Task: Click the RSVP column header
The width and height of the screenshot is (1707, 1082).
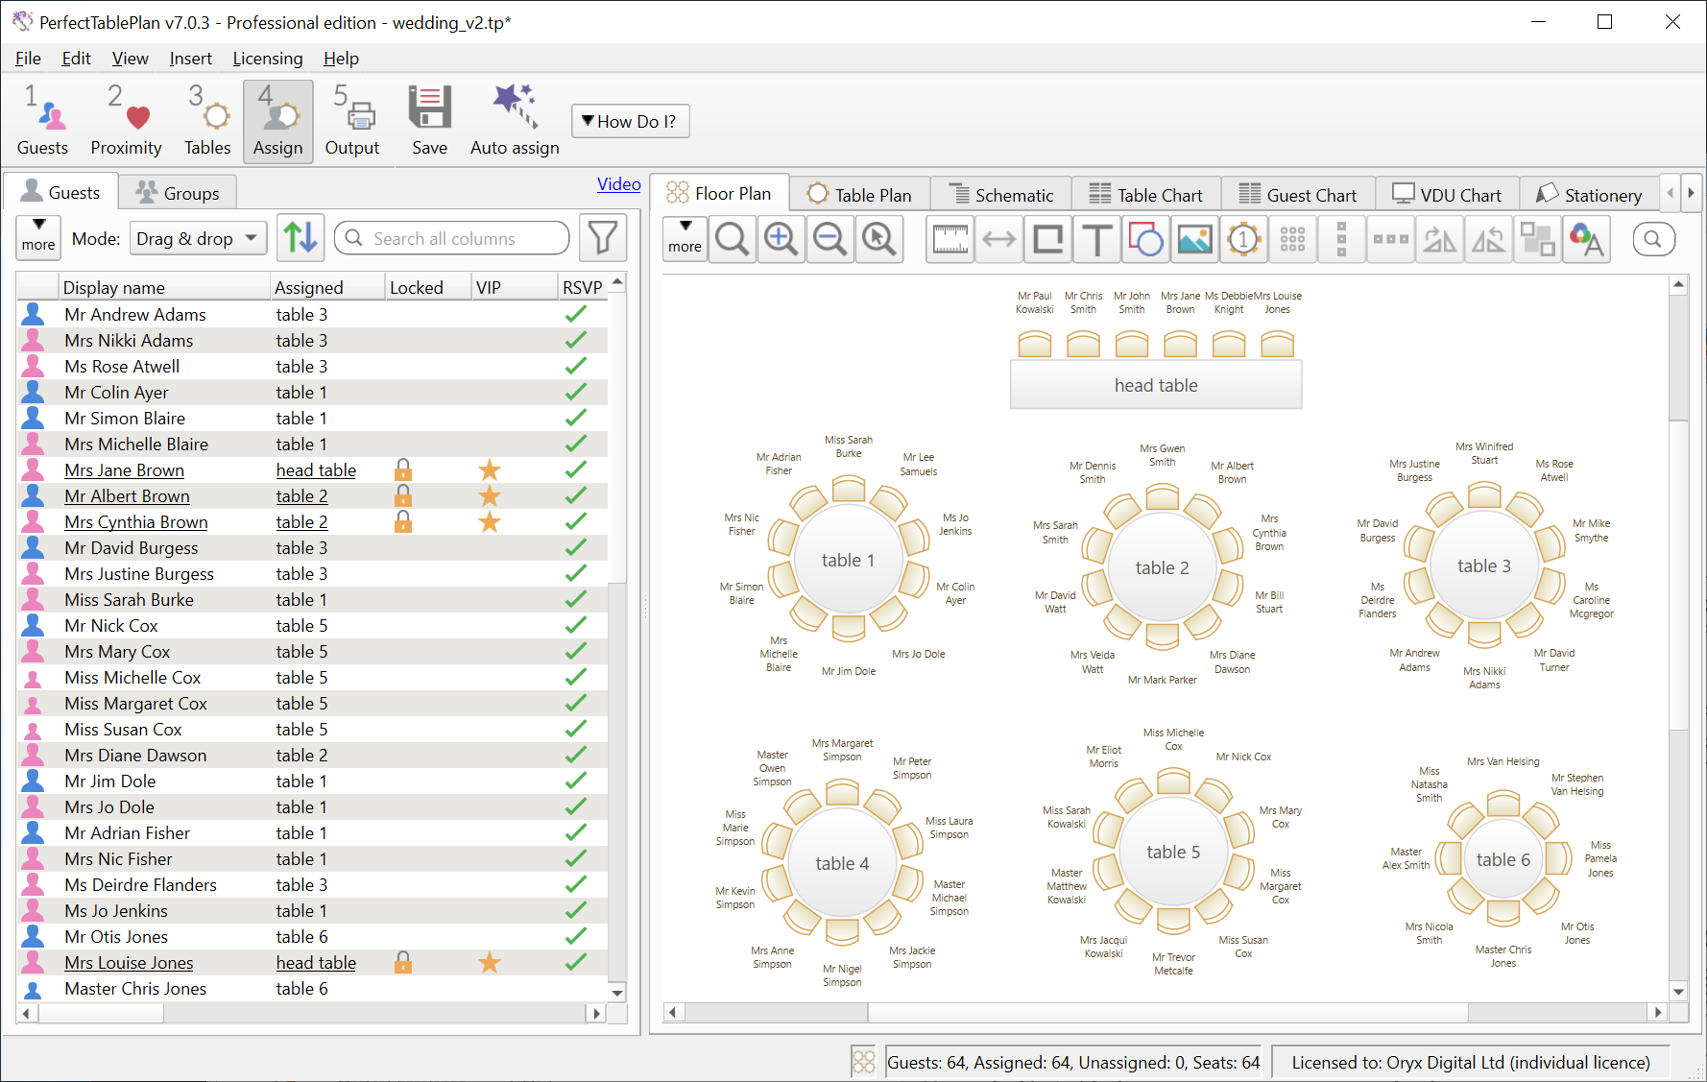Action: tap(583, 287)
